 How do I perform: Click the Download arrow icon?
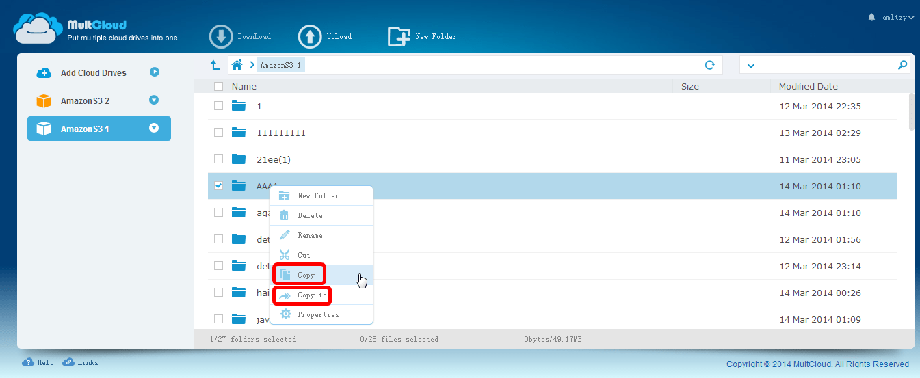[x=221, y=37]
